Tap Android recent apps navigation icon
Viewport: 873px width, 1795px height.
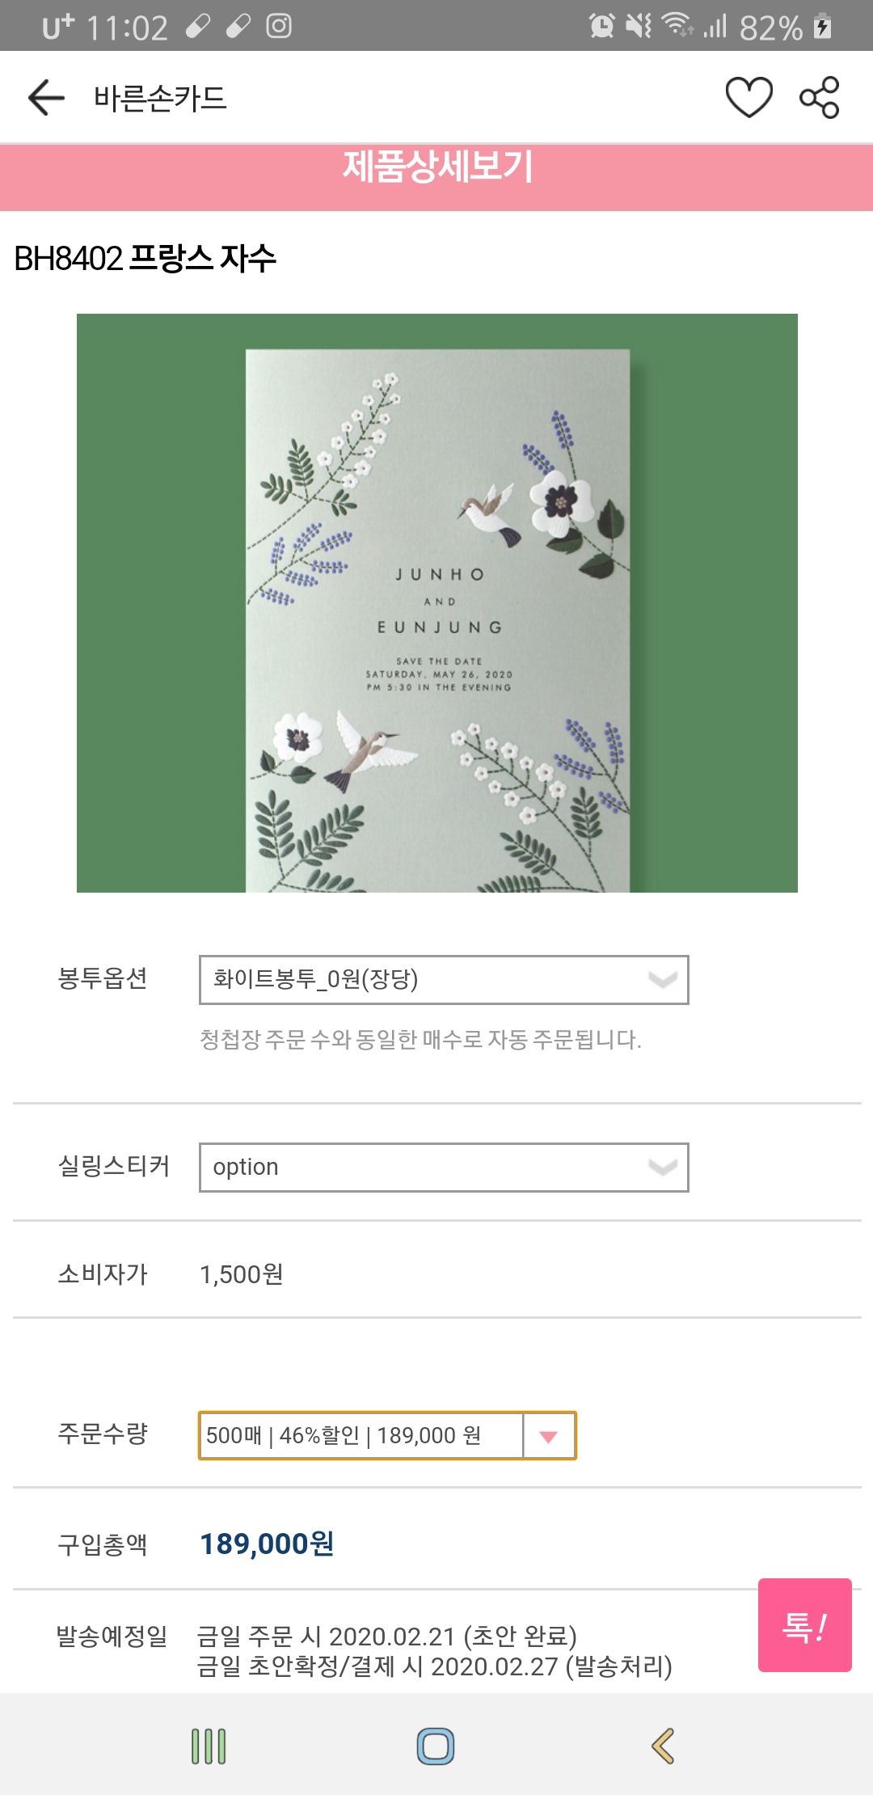point(209,1746)
